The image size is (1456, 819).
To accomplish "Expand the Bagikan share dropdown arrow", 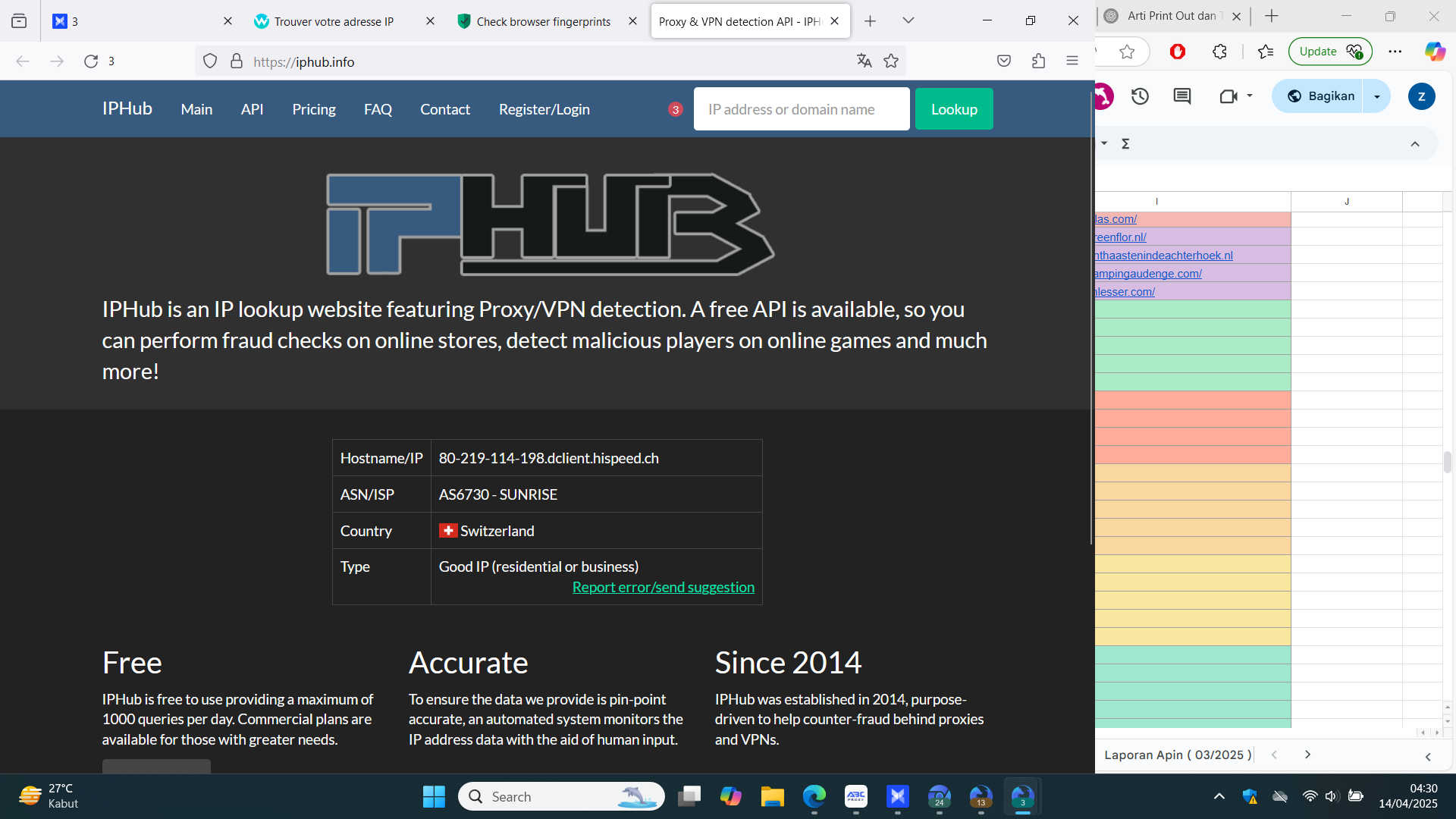I will click(1376, 96).
